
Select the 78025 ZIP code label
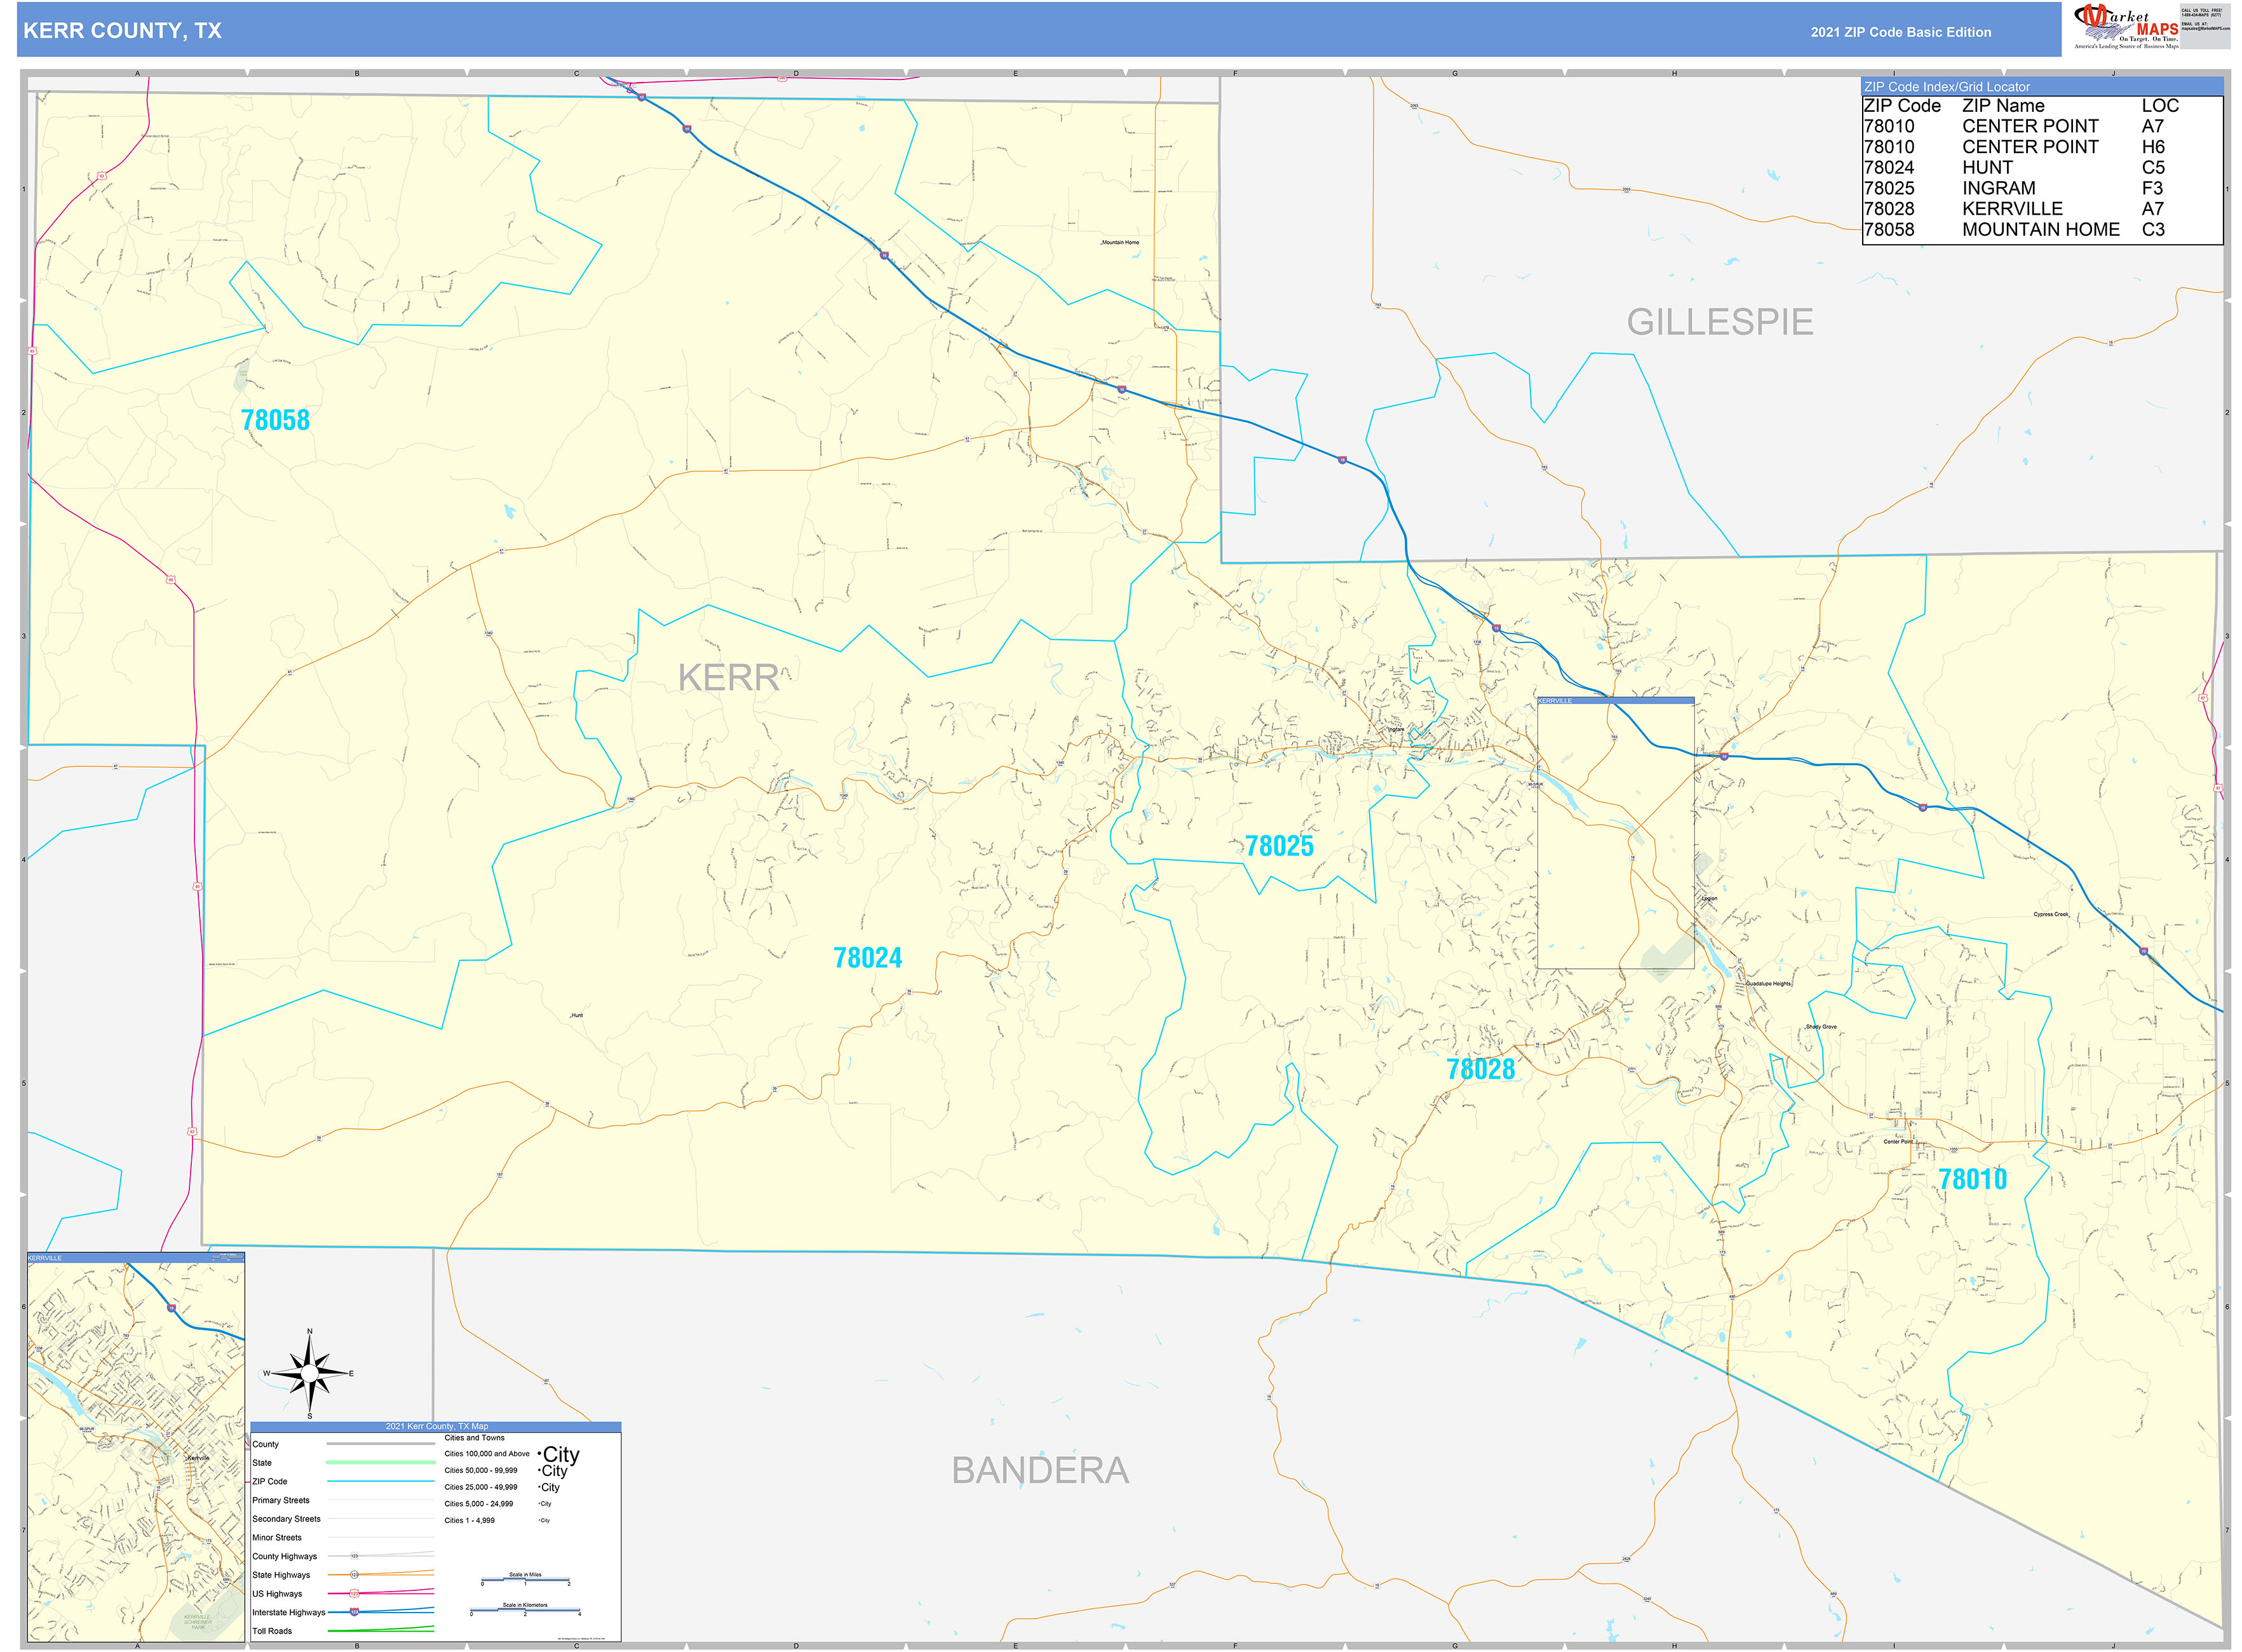[1279, 846]
